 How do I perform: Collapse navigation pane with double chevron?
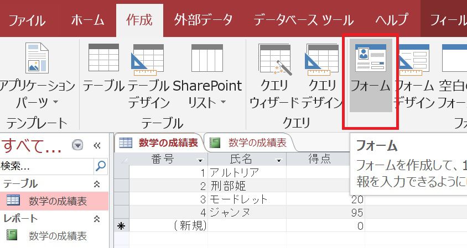[x=97, y=145]
